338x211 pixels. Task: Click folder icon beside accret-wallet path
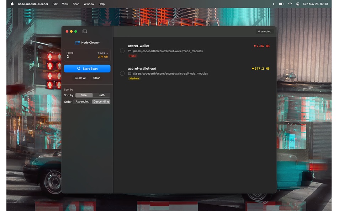tap(130, 51)
